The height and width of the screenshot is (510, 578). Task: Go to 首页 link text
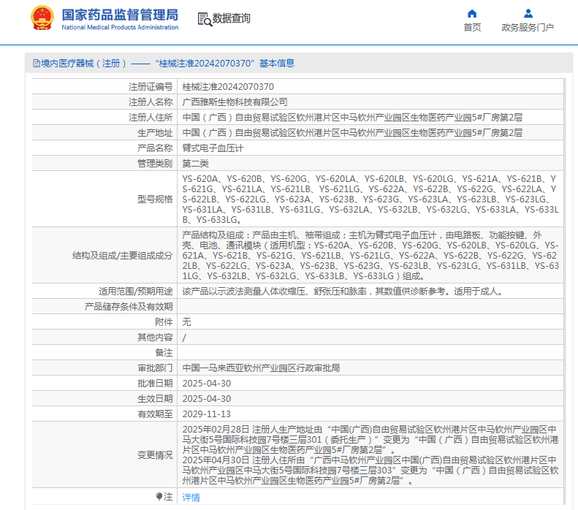472,28
